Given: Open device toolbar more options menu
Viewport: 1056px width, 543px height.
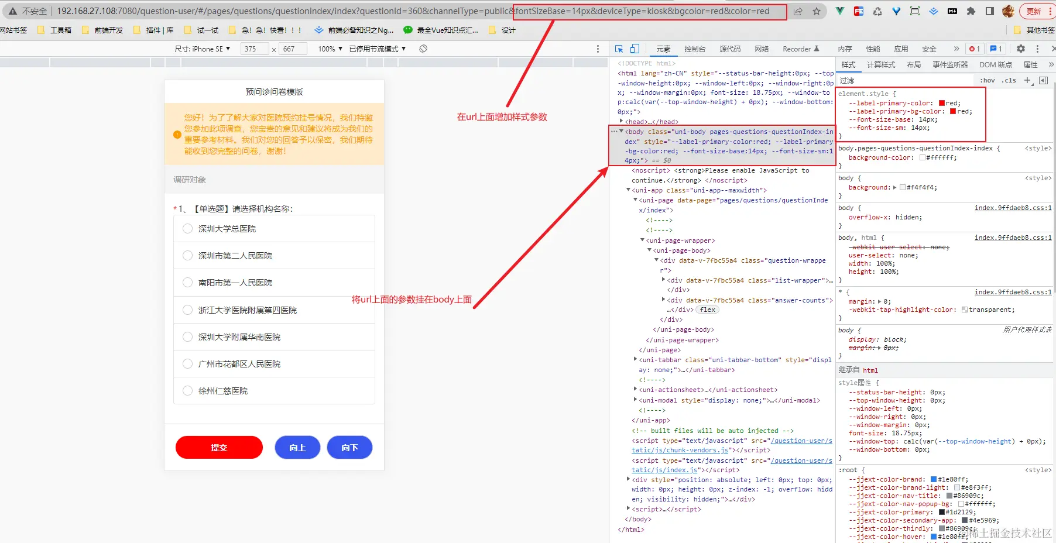Looking at the screenshot, I should tap(598, 49).
